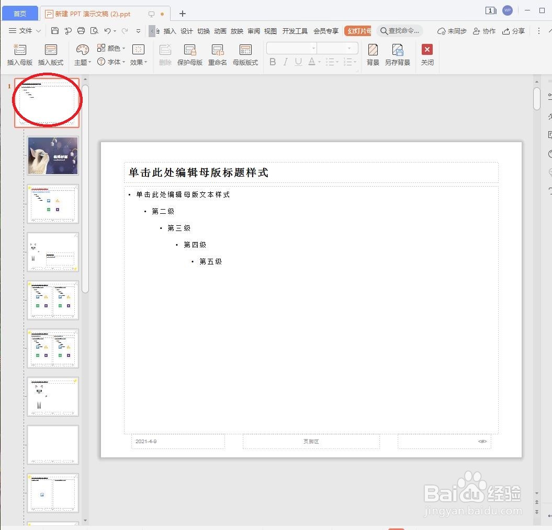Click the Unsynced (未同步) button
Viewport: 552px width, 530px height.
coord(452,31)
